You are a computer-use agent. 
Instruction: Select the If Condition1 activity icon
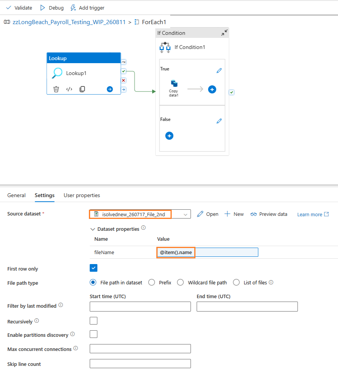pos(165,47)
